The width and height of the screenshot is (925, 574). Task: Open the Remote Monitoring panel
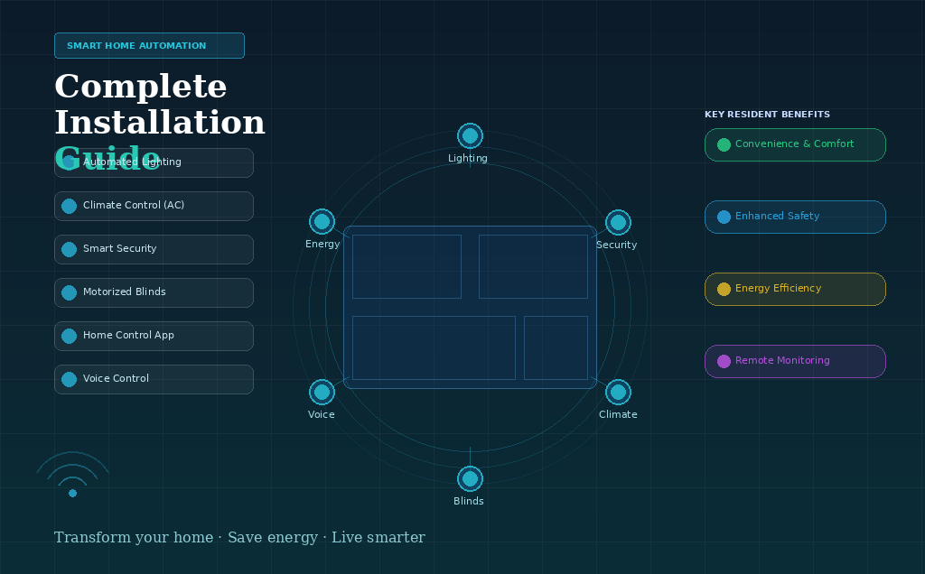pyautogui.click(x=795, y=361)
